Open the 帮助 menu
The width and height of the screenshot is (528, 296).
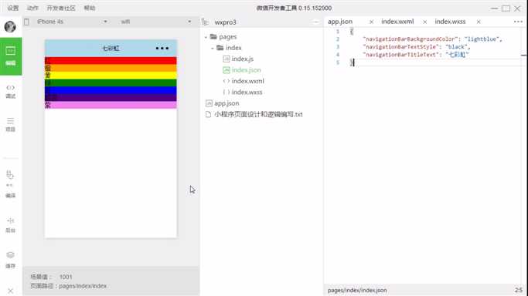point(90,8)
